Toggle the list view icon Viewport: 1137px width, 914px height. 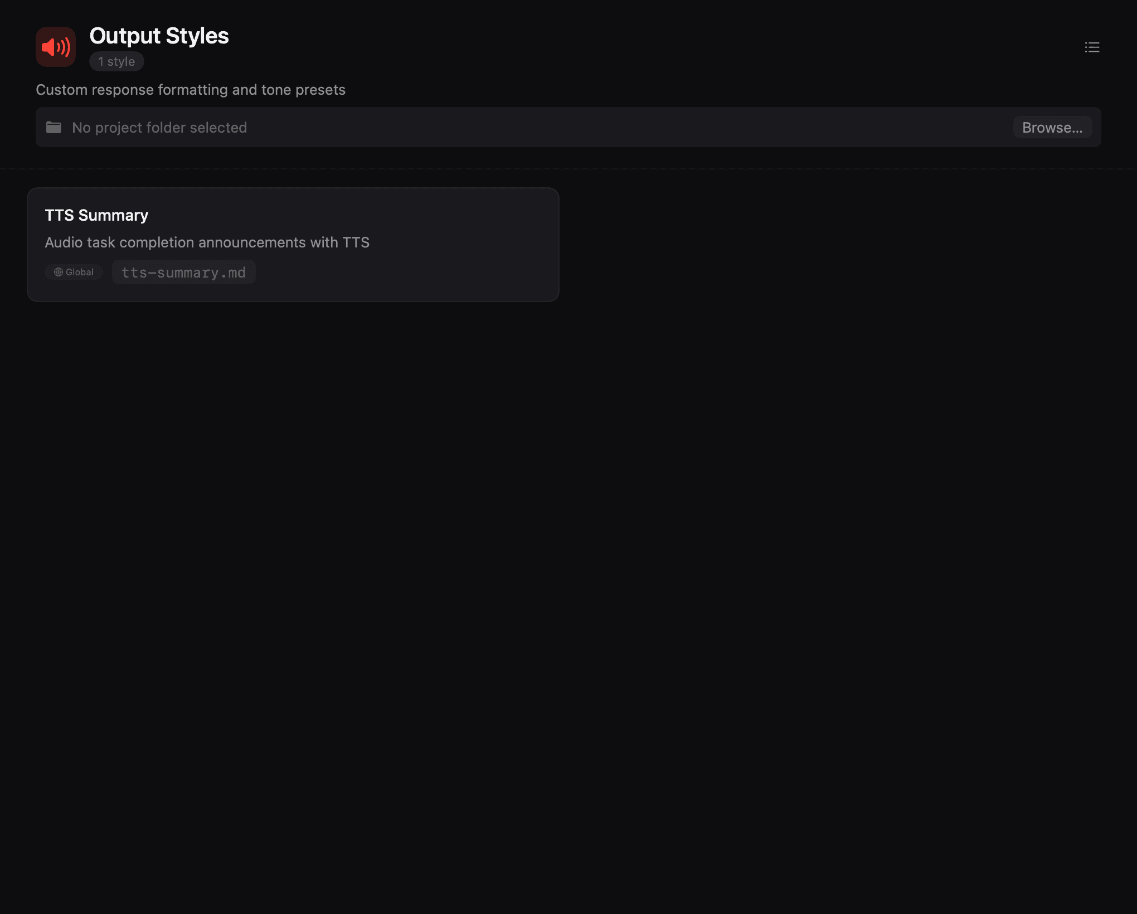pos(1092,47)
